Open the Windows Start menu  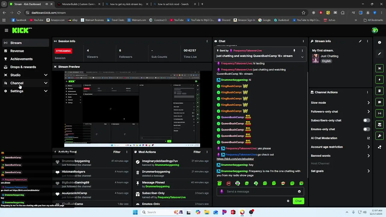click(135, 212)
